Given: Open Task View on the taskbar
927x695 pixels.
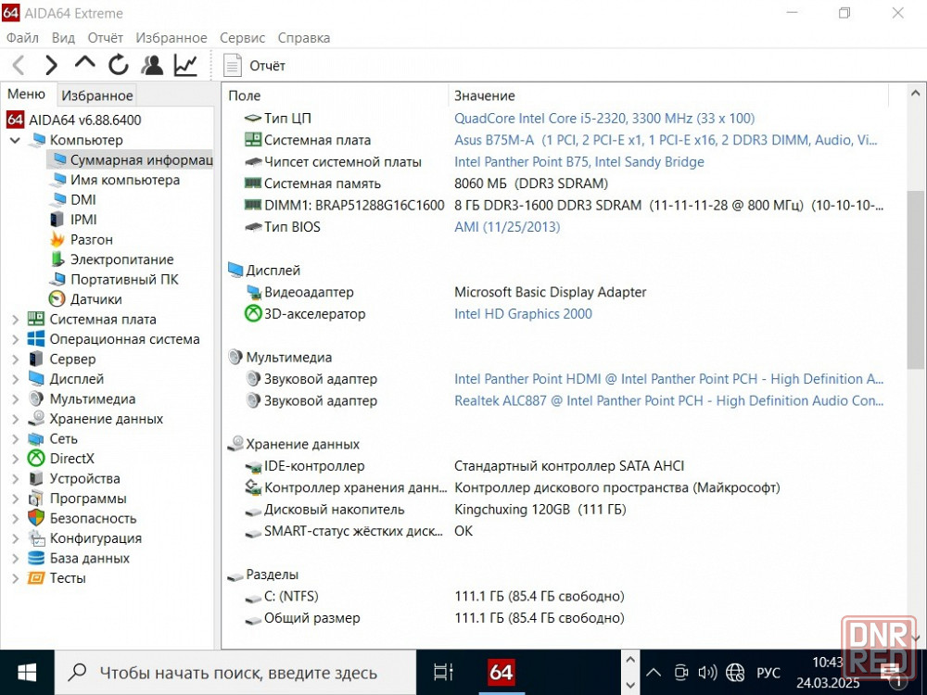Looking at the screenshot, I should coord(443,673).
